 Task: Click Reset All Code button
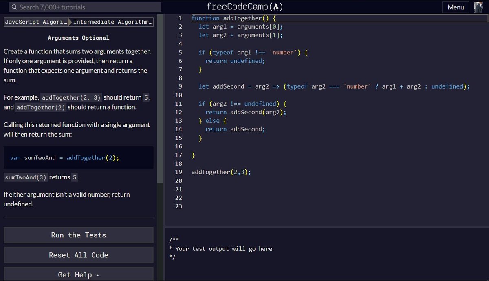(79, 255)
